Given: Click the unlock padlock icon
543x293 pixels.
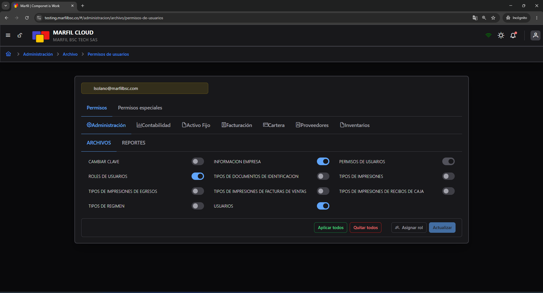Looking at the screenshot, I should click(x=20, y=35).
